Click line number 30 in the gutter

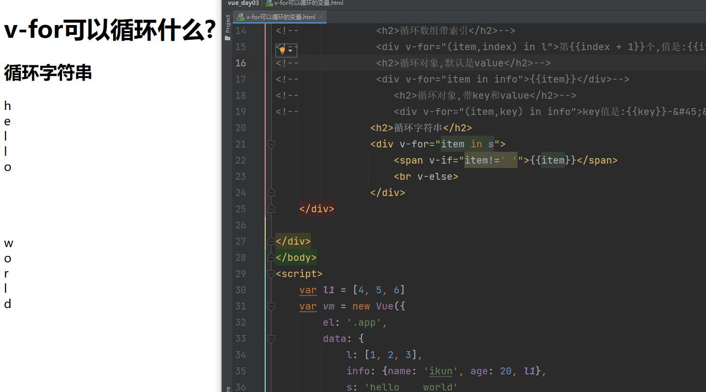(241, 290)
